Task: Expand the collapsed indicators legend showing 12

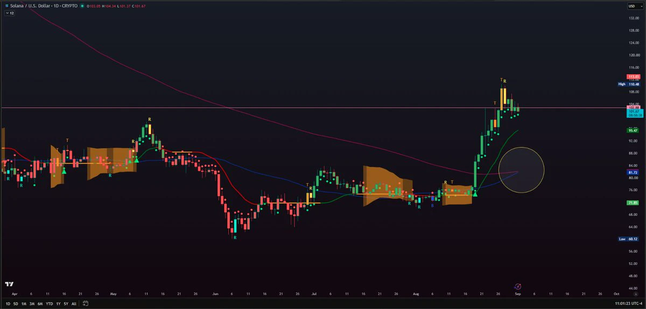Action: (x=9, y=13)
